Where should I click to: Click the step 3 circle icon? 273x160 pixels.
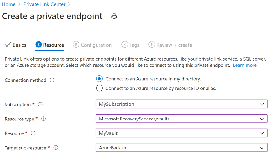[x=76, y=45]
